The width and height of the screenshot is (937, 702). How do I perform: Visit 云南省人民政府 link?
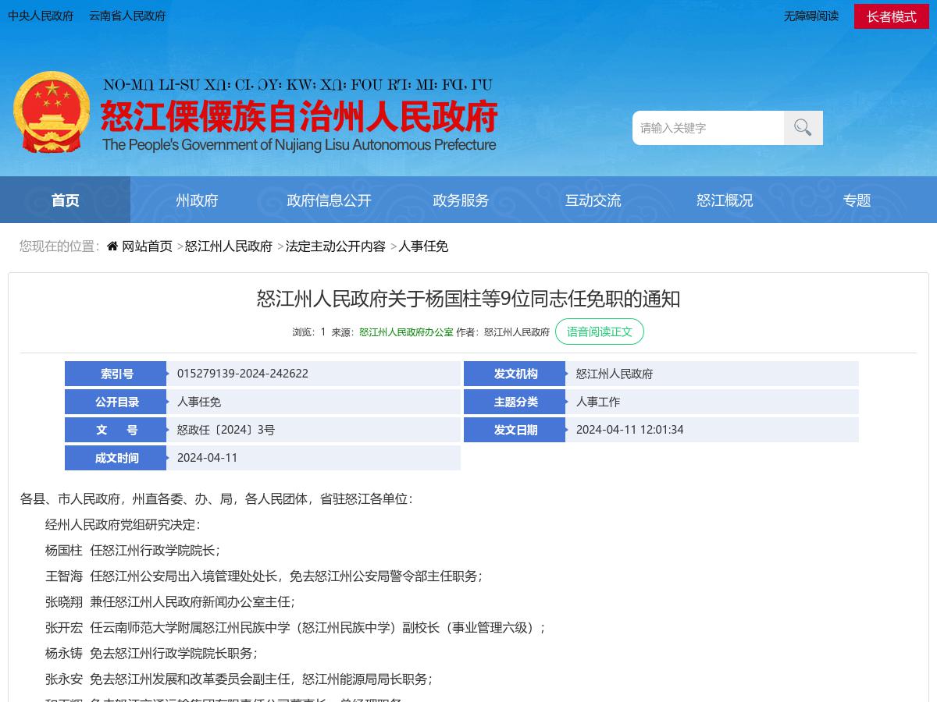point(126,16)
